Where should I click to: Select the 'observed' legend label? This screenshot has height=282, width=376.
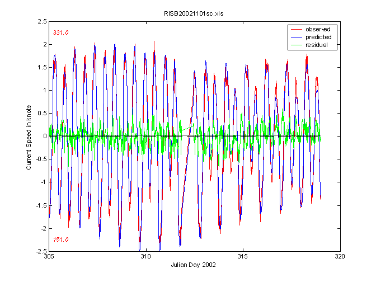pyautogui.click(x=317, y=29)
